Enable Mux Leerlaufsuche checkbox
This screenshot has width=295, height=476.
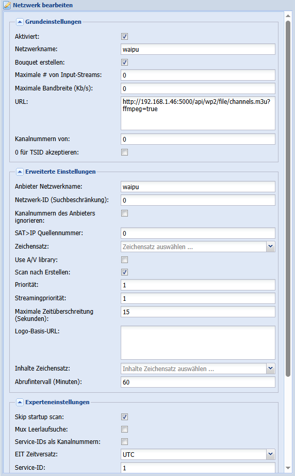(x=124, y=429)
